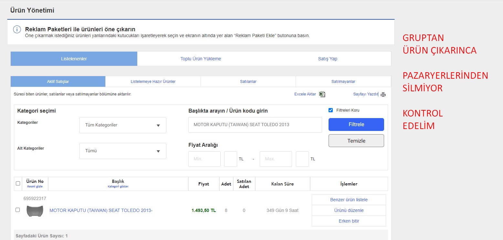End listing early with Erken bitir
Viewport: 503px width, 240px height.
tap(349, 221)
